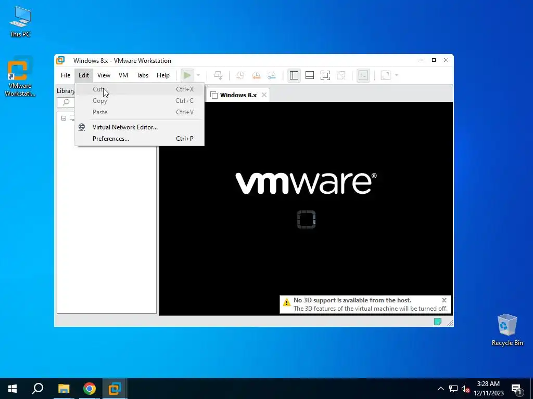
Task: Click the green message log icon in status bar
Action: pos(438,321)
